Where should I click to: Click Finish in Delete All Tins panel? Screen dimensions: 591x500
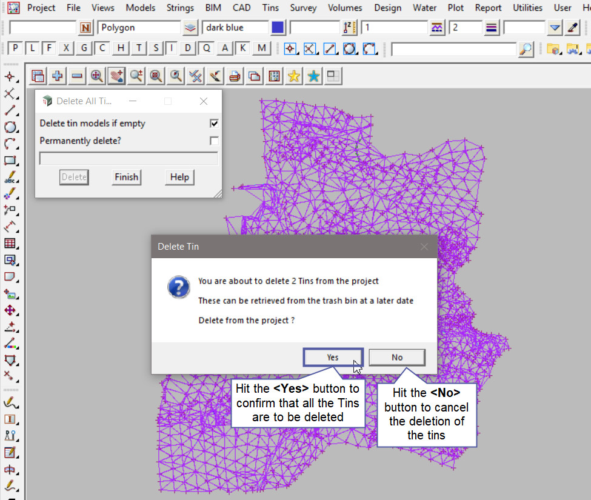(127, 177)
